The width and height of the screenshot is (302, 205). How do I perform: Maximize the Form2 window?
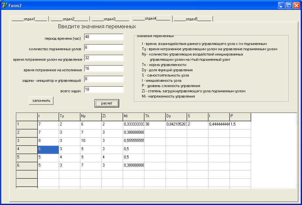(x=289, y=5)
